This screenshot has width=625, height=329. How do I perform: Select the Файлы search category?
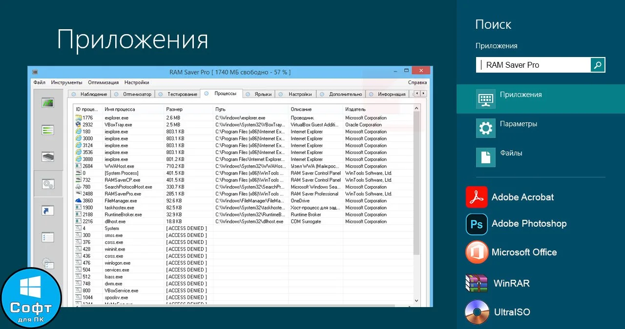(x=541, y=157)
